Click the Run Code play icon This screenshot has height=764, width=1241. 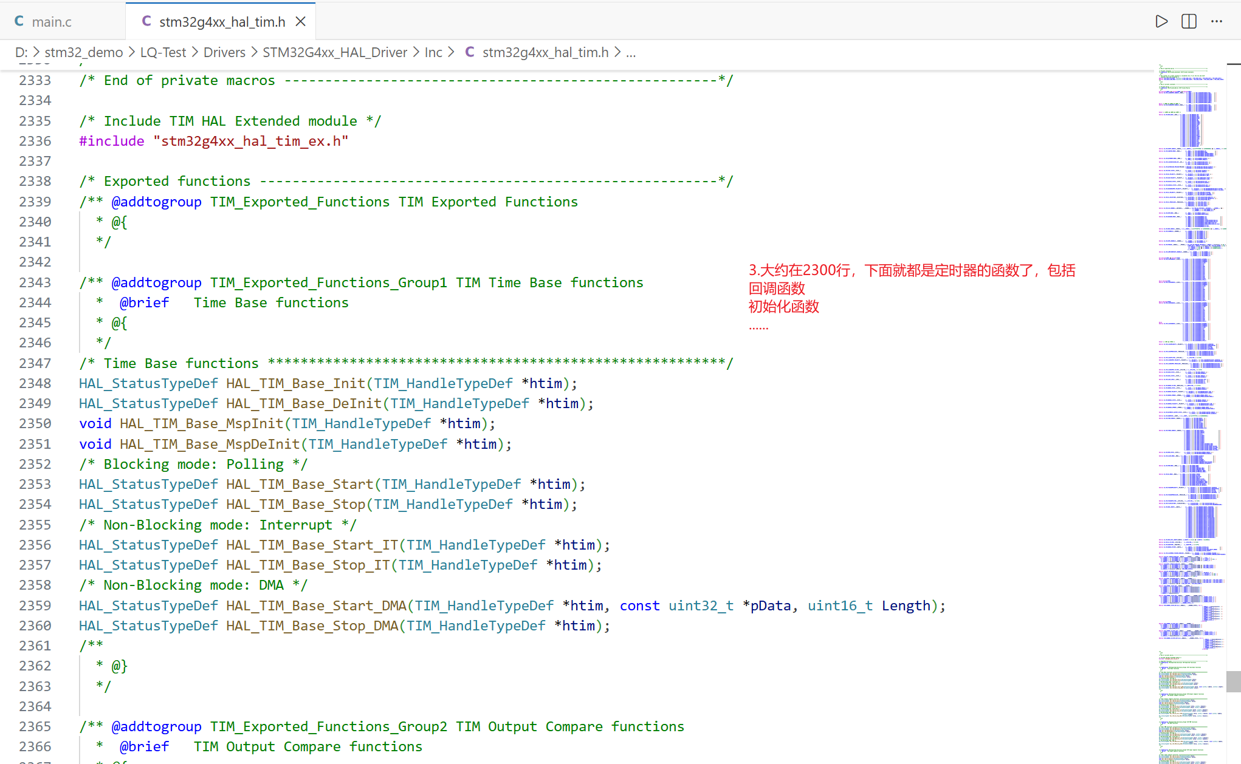(x=1161, y=22)
